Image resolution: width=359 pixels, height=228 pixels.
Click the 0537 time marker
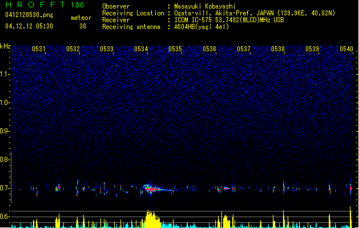click(x=244, y=49)
